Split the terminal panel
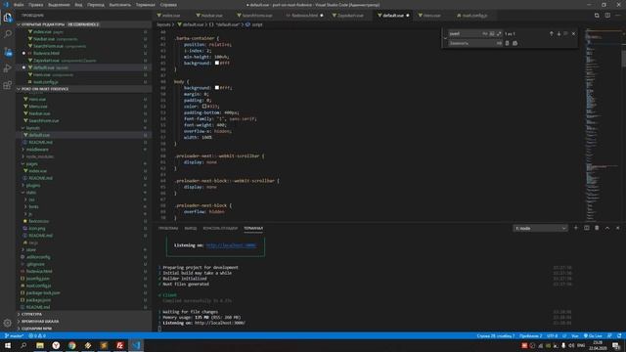The width and height of the screenshot is (626, 352). click(x=586, y=228)
